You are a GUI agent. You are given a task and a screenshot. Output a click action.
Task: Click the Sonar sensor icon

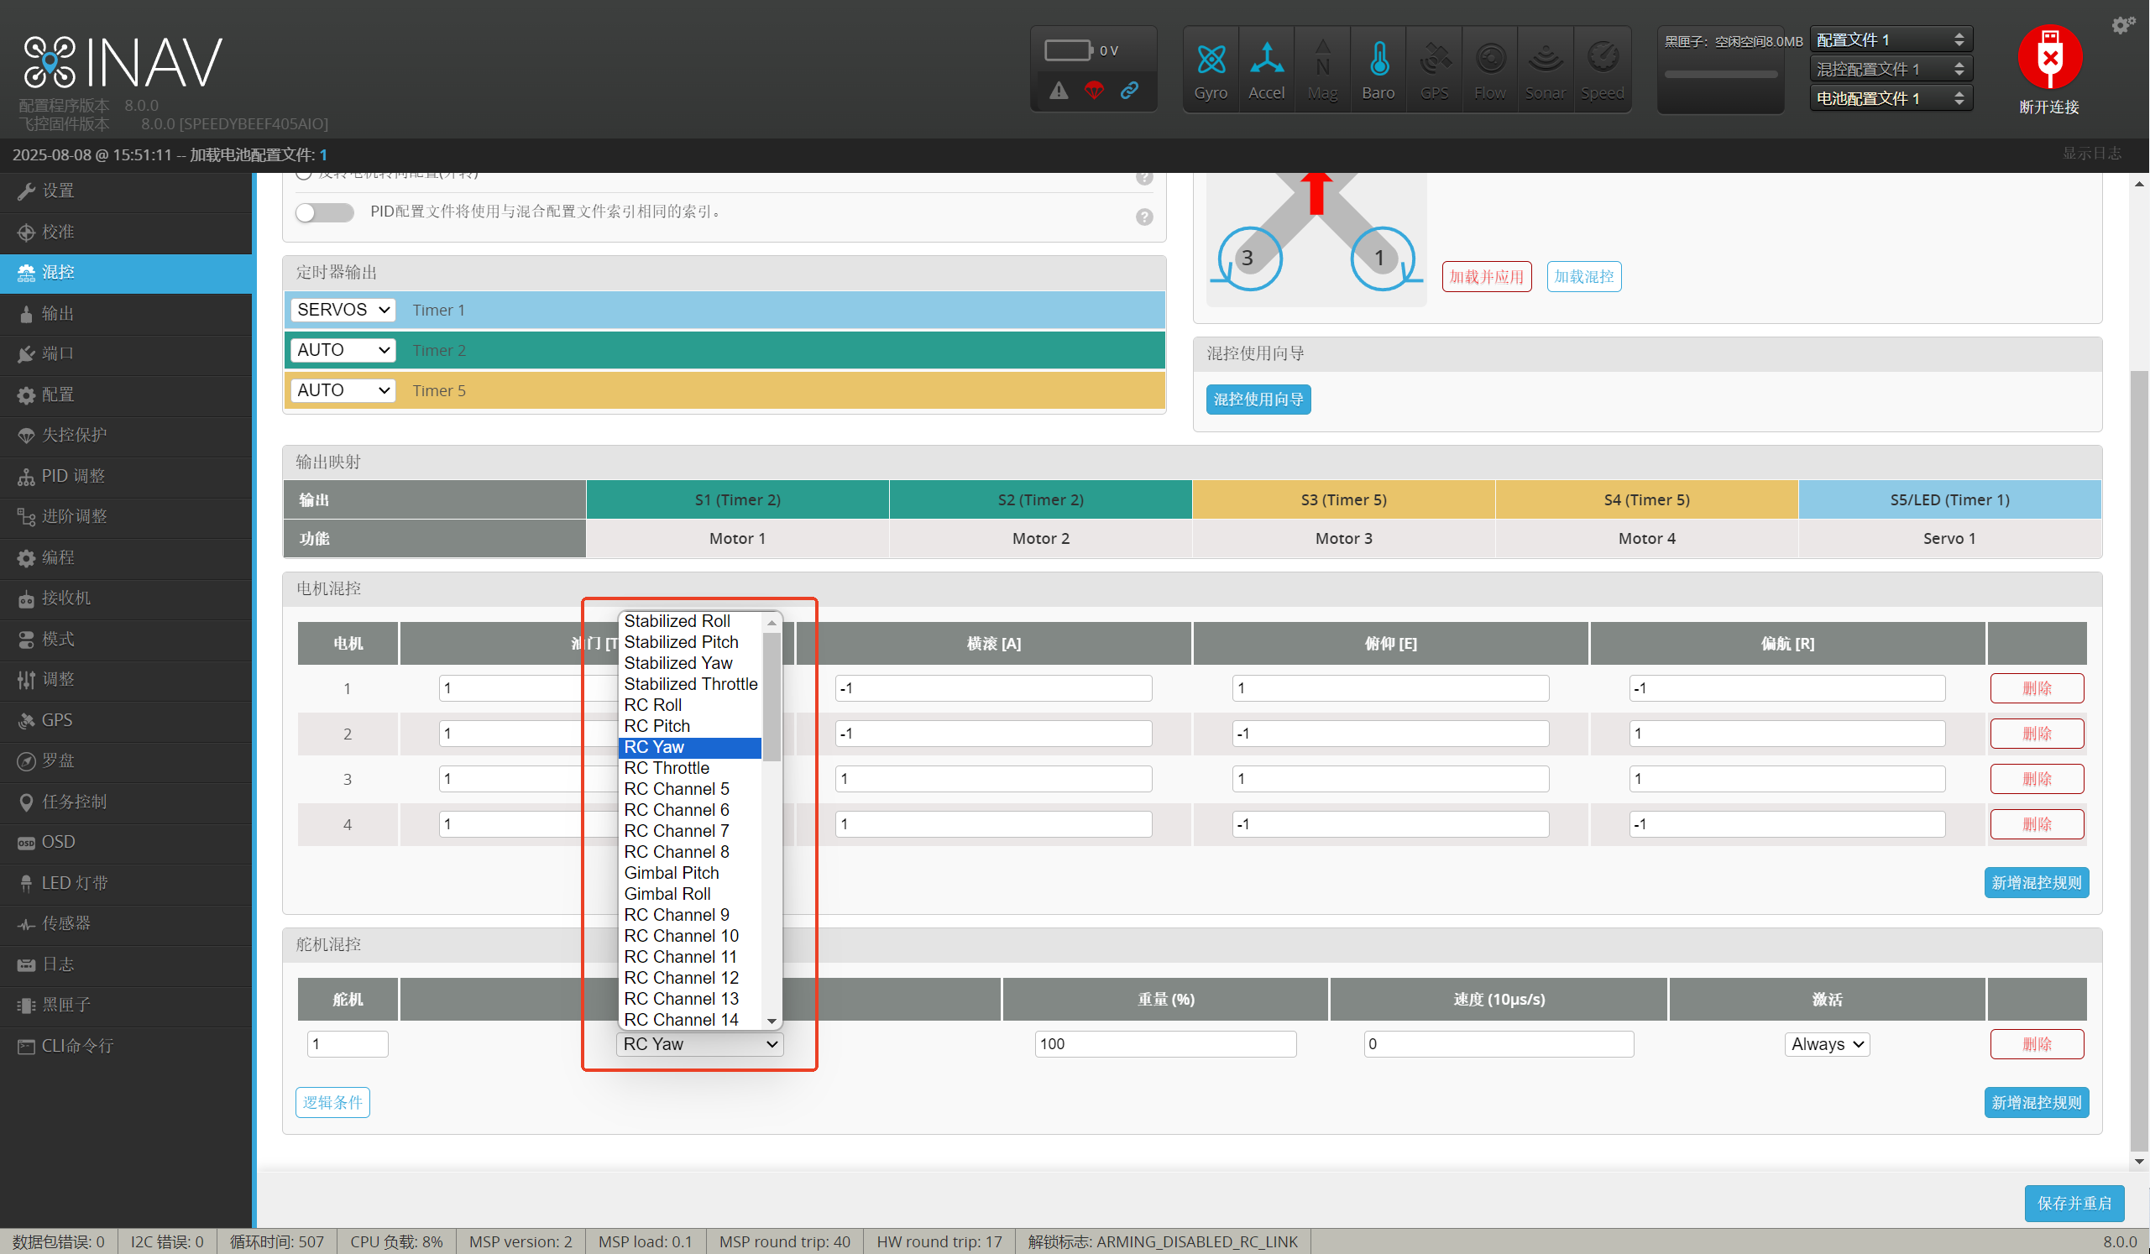[1545, 70]
